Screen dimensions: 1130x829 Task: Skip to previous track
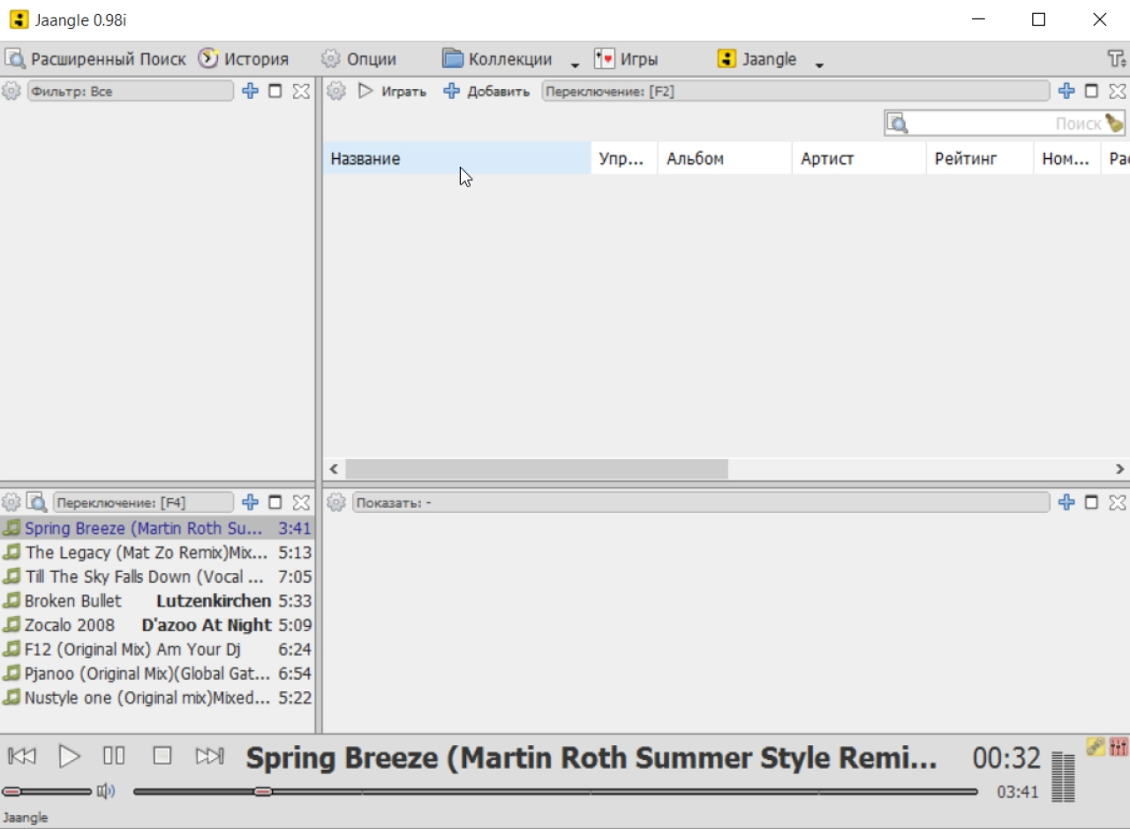coord(22,756)
